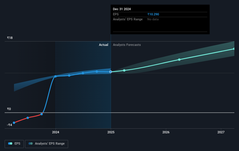This screenshot has width=239, height=151.
Task: Click the 'Analysts Forecasts' label
Action: pyautogui.click(x=127, y=45)
